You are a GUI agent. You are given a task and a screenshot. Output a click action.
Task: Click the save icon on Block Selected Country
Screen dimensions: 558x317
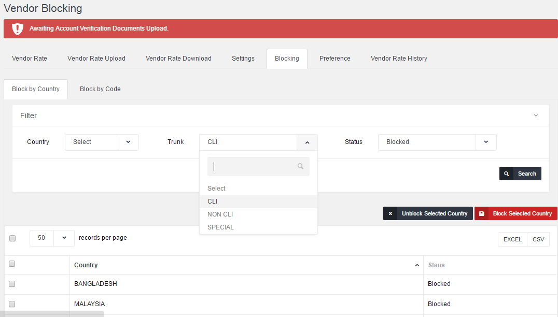pyautogui.click(x=482, y=213)
